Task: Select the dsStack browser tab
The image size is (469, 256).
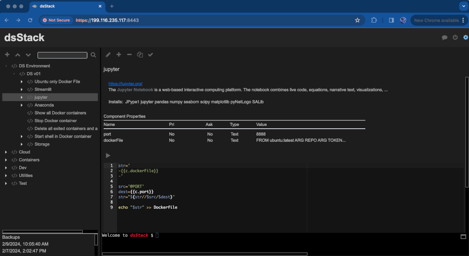Action: point(67,6)
